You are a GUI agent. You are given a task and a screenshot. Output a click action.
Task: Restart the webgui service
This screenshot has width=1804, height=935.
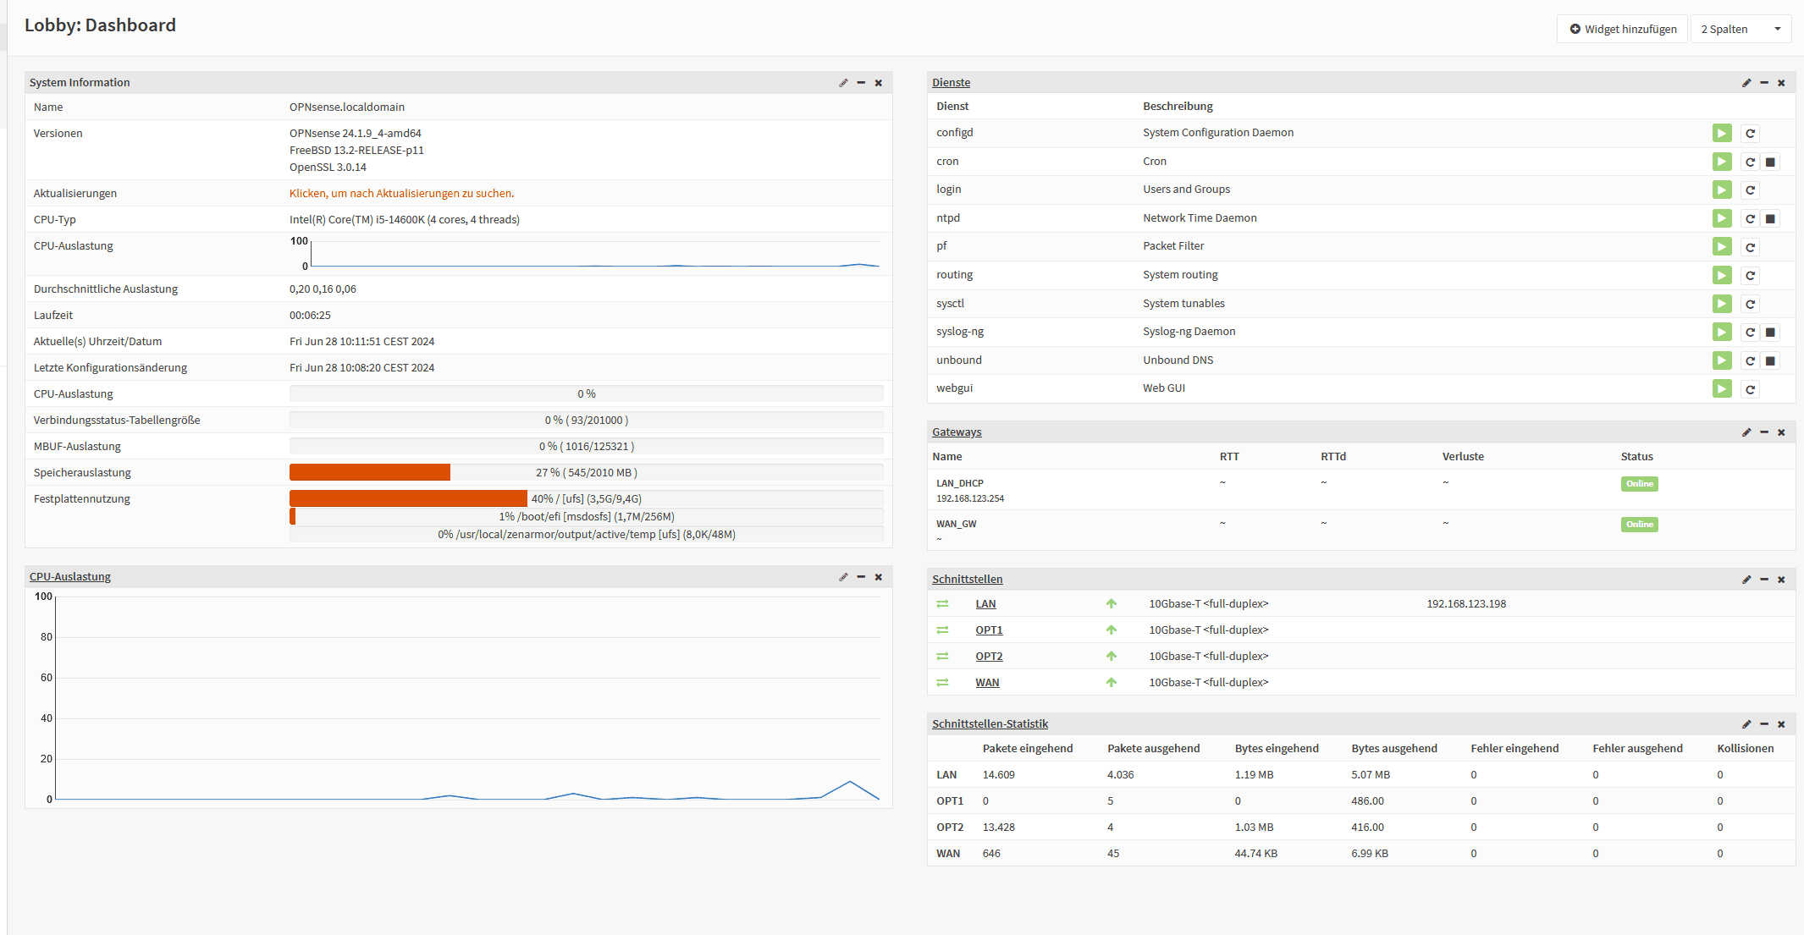tap(1750, 389)
